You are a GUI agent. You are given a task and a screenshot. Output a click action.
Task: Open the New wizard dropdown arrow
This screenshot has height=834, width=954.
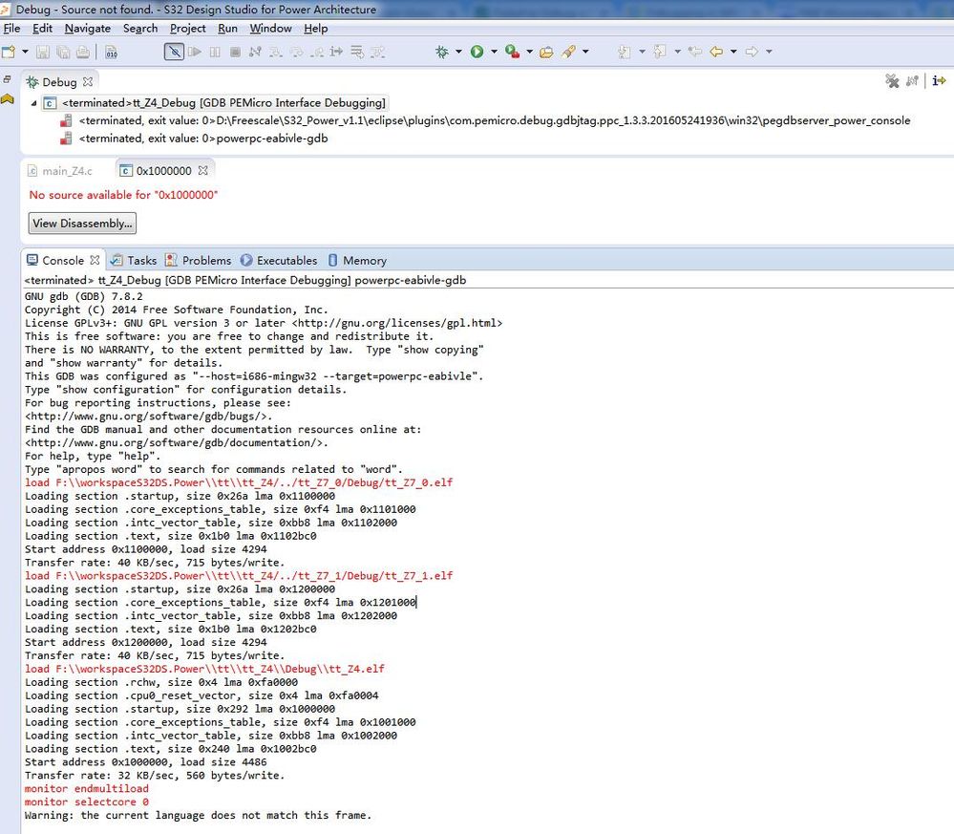[25, 52]
